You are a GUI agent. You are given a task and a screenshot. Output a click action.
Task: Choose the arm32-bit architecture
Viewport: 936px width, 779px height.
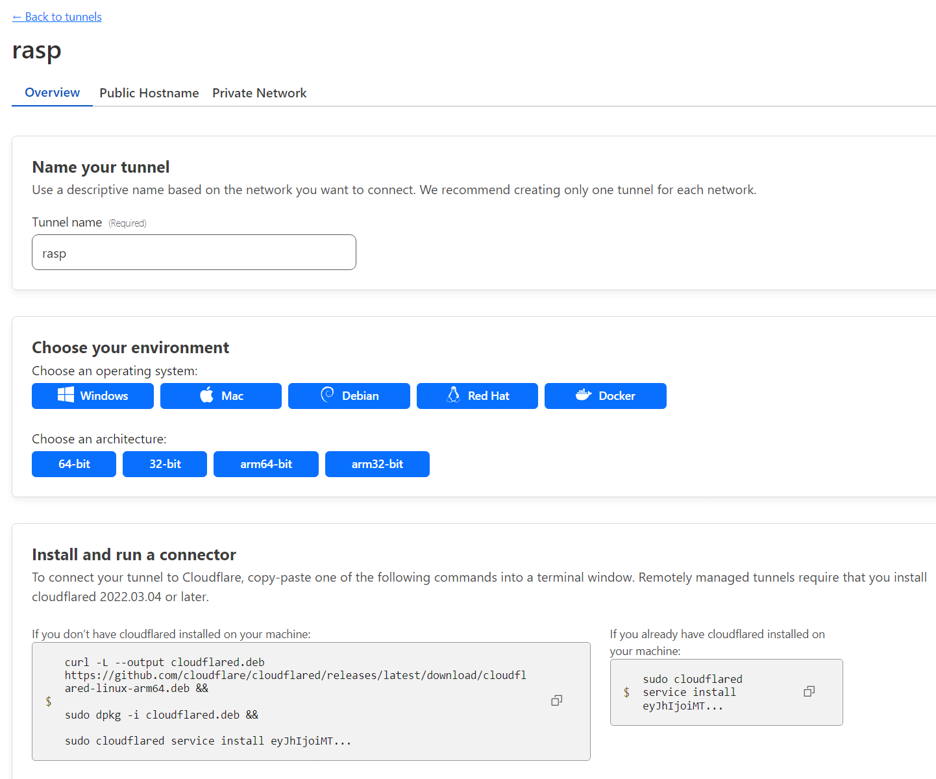tap(377, 464)
